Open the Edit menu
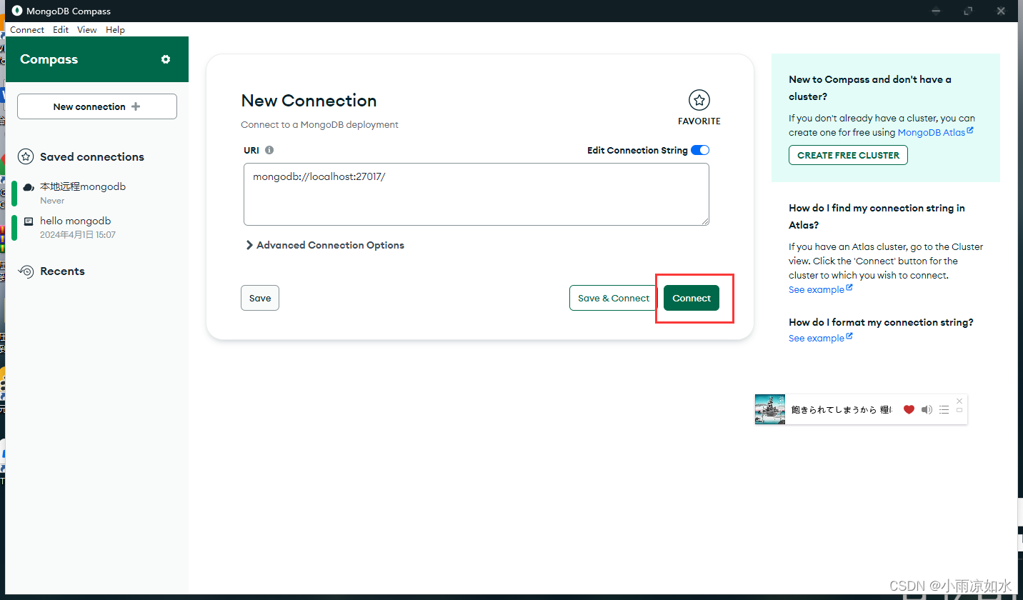The image size is (1023, 600). click(61, 30)
